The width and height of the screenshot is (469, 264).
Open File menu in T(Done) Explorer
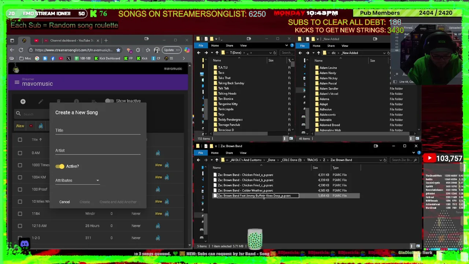tap(201, 45)
